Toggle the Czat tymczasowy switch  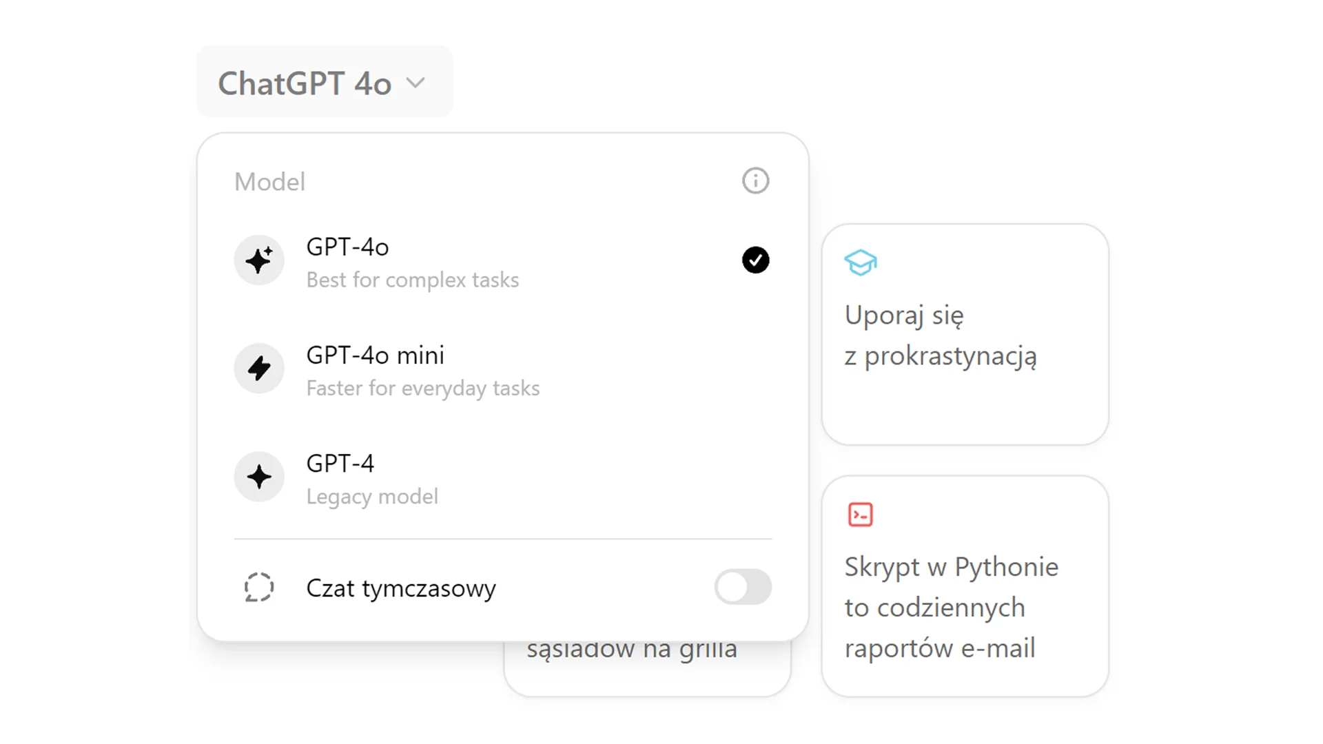(x=743, y=587)
